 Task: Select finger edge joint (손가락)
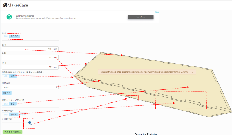(x=14, y=114)
